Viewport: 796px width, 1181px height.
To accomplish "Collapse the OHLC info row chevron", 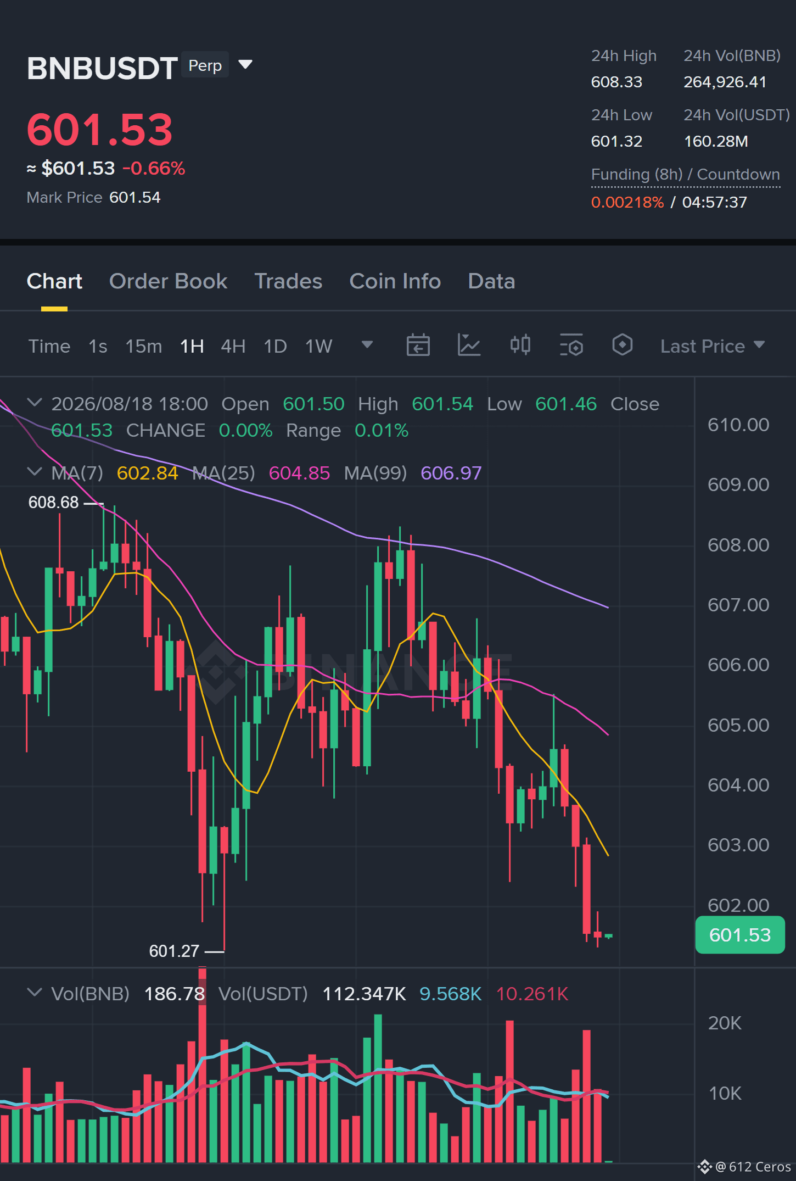I will click(35, 403).
